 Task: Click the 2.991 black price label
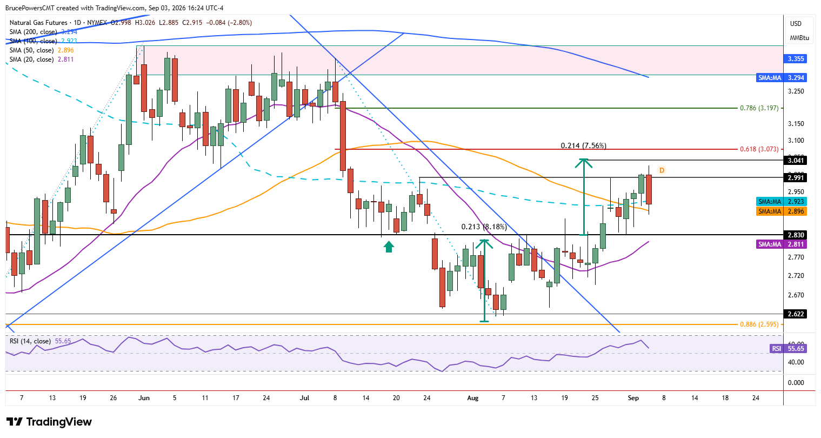coord(796,177)
